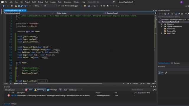Expand the Source Files node
Image resolution: width=189 pixels, height=106 pixels.
click(x=162, y=33)
